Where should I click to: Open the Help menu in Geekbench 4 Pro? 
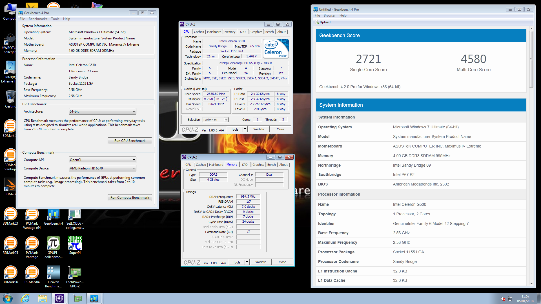(66, 19)
